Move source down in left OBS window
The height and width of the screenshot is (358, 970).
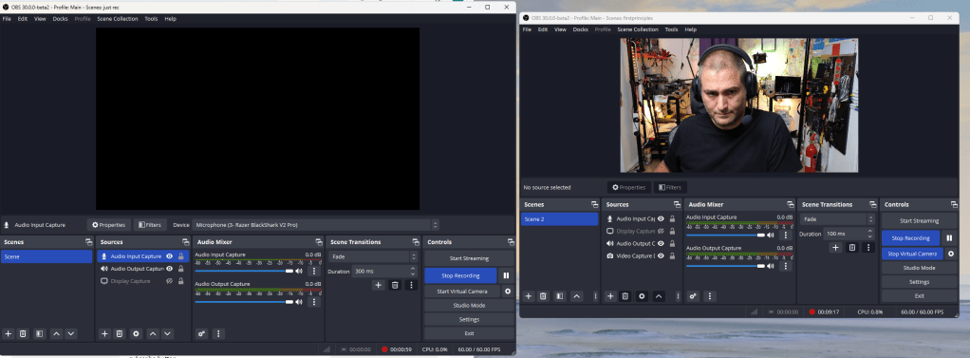click(168, 333)
